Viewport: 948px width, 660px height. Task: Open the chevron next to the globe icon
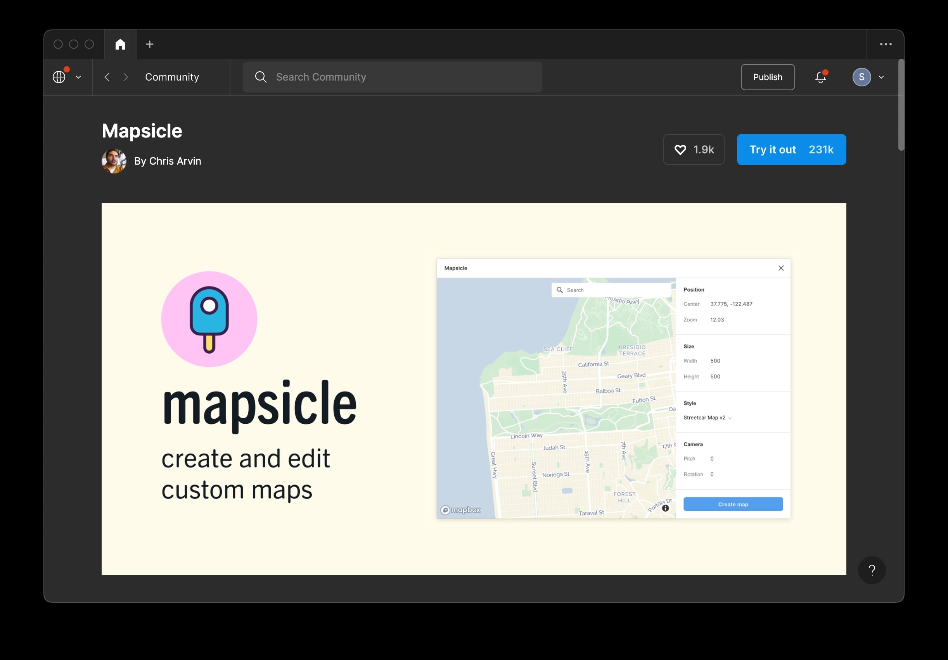(78, 77)
